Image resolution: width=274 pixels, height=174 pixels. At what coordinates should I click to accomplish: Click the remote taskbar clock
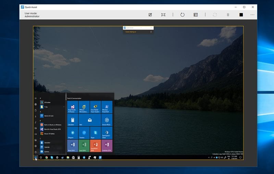point(234,158)
